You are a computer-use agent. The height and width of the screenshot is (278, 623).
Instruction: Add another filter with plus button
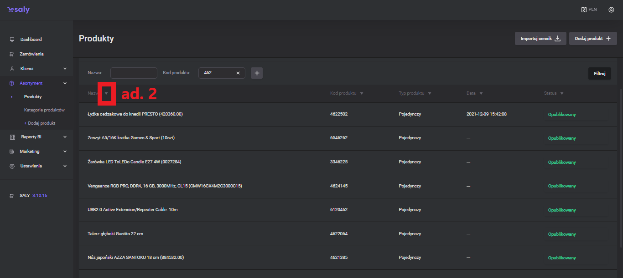[x=257, y=73]
